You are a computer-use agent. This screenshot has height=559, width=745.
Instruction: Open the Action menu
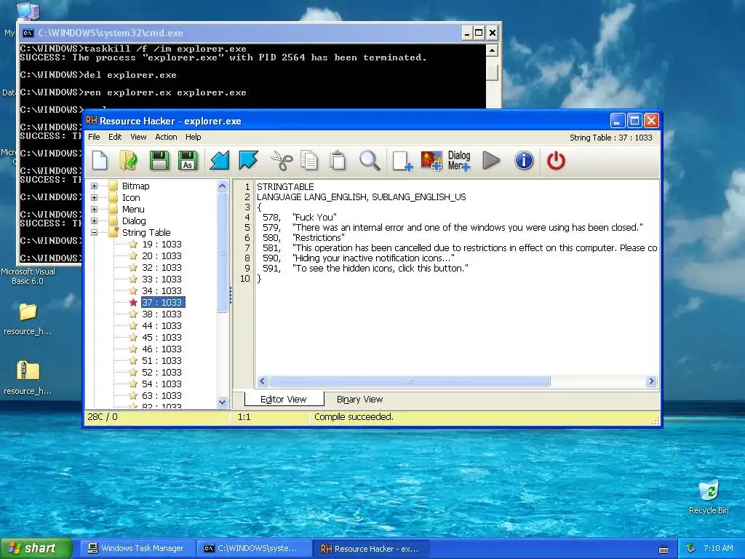166,137
